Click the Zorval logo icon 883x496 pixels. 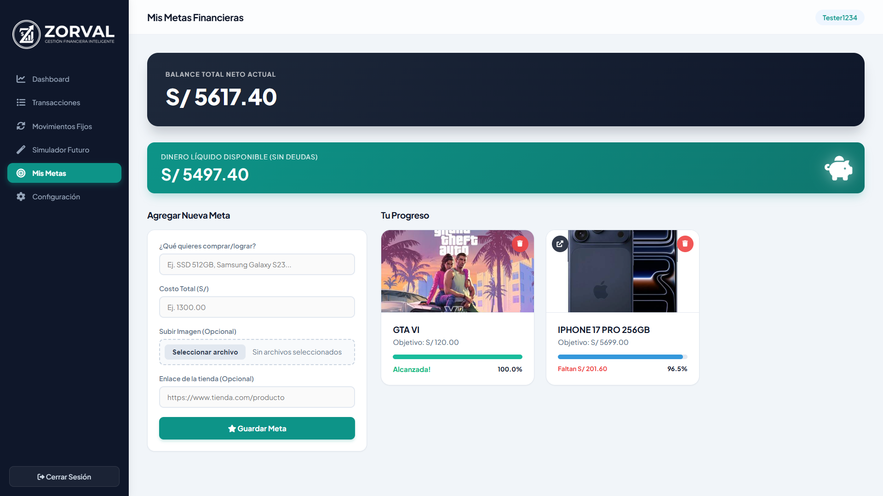(x=27, y=34)
